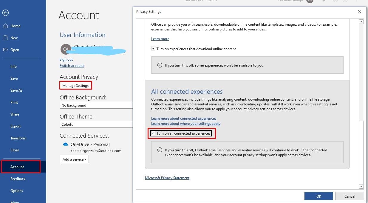The image size is (368, 203).
Task: Select the Account tab in sidebar
Action: [23, 167]
